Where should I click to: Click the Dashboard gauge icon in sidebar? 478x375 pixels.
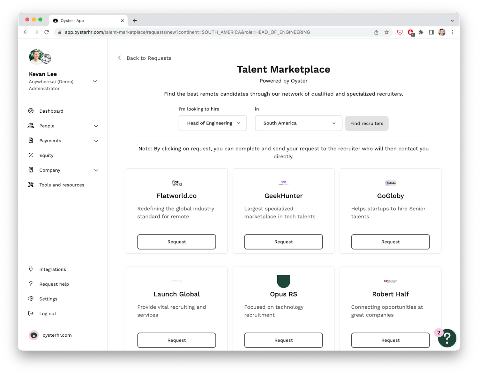[31, 111]
